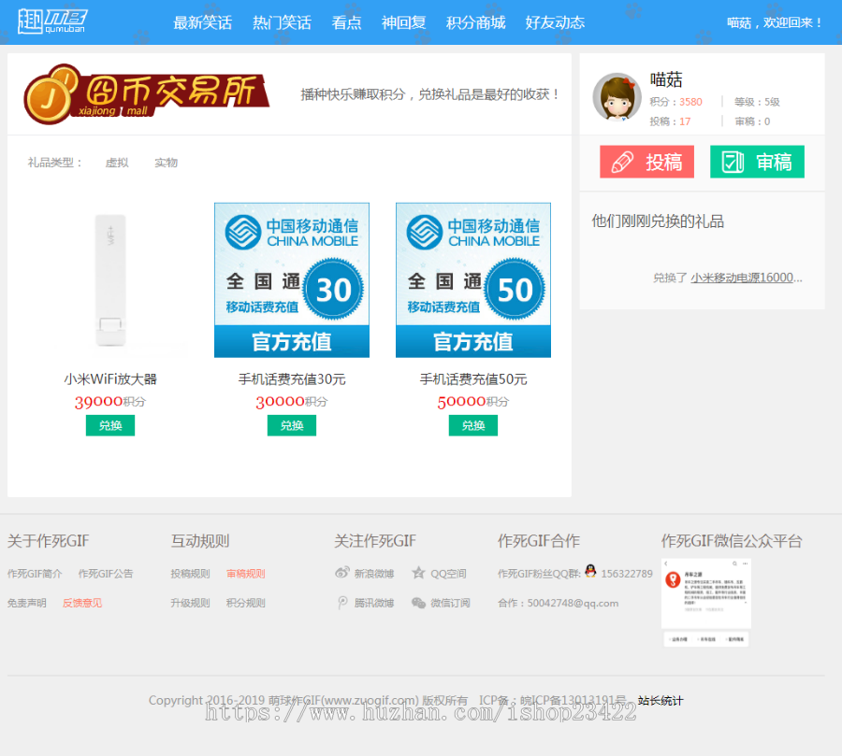Open the 投稿规则 footer link
Screen dimensions: 842x756
[x=190, y=574]
